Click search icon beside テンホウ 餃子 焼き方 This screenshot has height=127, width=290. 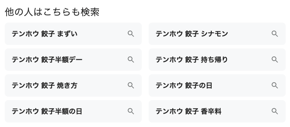click(x=131, y=85)
